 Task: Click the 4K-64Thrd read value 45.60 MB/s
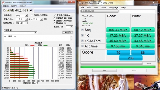pos(118,41)
